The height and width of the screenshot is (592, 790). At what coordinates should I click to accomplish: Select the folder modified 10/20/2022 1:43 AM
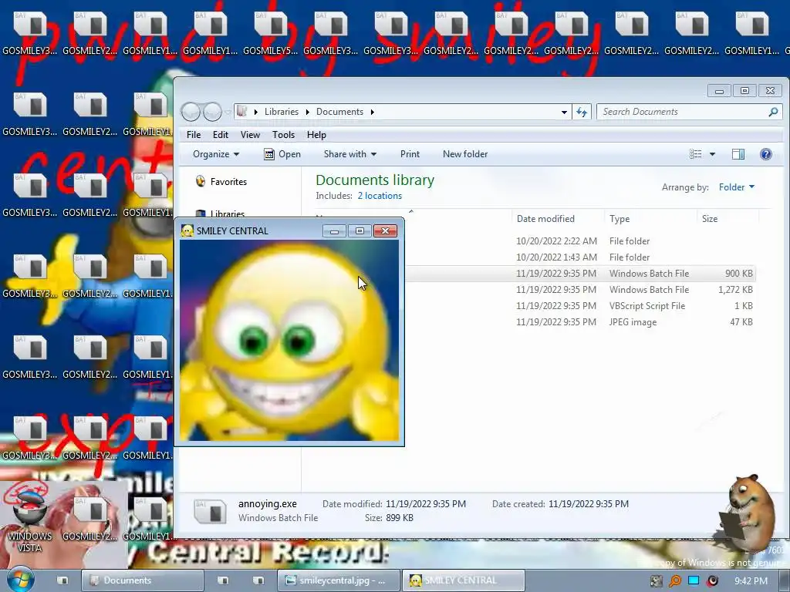coord(579,257)
